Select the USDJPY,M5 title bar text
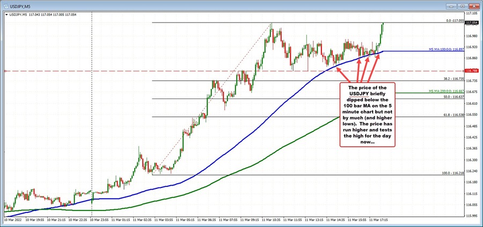483x227 pixels. pyautogui.click(x=19, y=5)
